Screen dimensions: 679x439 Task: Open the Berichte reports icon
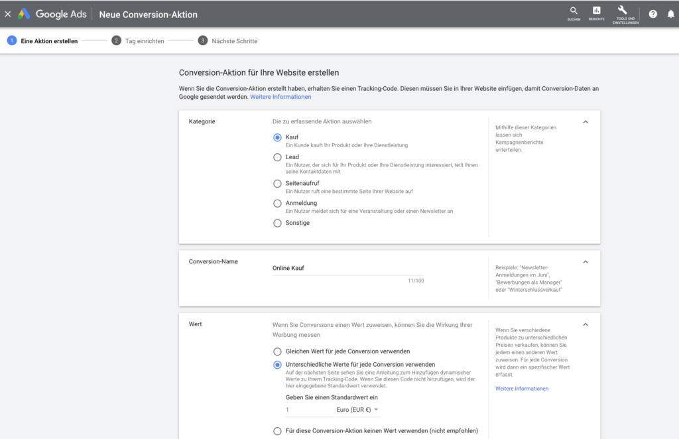click(x=596, y=13)
